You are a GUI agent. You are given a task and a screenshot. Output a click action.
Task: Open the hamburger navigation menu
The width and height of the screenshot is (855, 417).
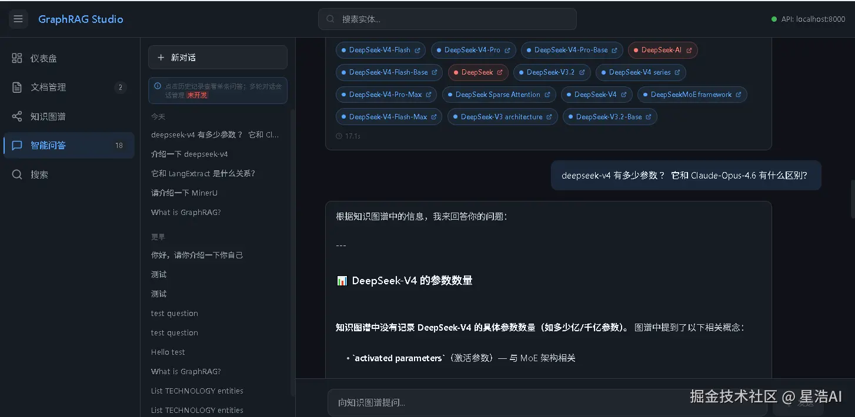pos(18,19)
